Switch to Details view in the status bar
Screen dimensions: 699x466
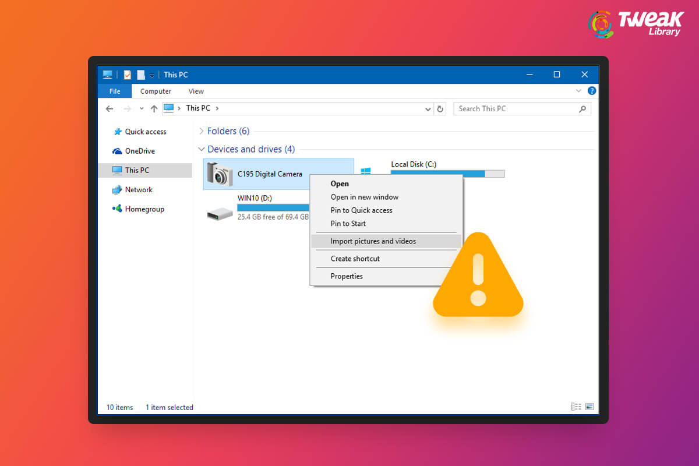[x=576, y=406]
